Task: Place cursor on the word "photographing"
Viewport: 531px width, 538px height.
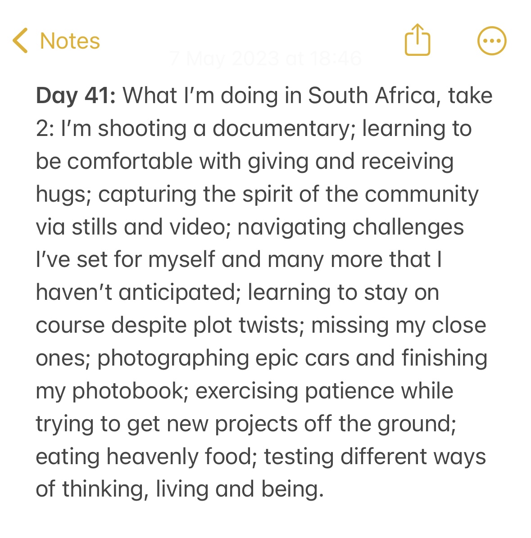Action: (173, 359)
